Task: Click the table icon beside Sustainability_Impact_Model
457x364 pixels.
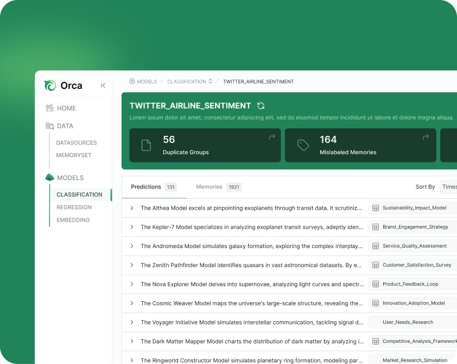Action: [x=376, y=208]
